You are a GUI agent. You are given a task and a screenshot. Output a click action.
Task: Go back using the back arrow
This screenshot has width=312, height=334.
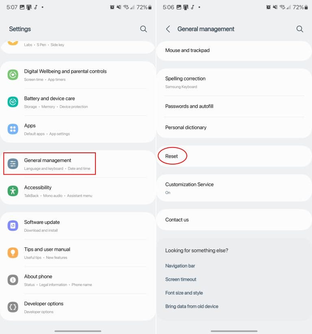(x=168, y=29)
